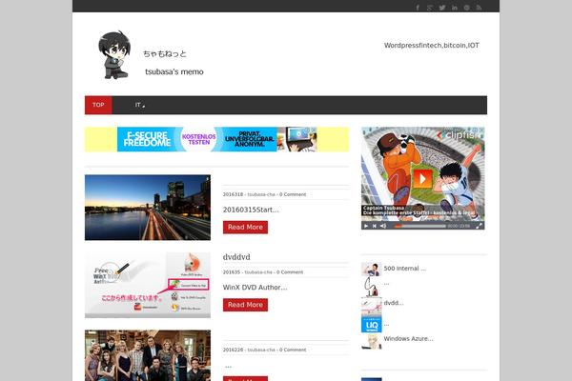Image resolution: width=572 pixels, height=381 pixels.
Task: Mute the video with the speaker icon
Action: pos(383,226)
